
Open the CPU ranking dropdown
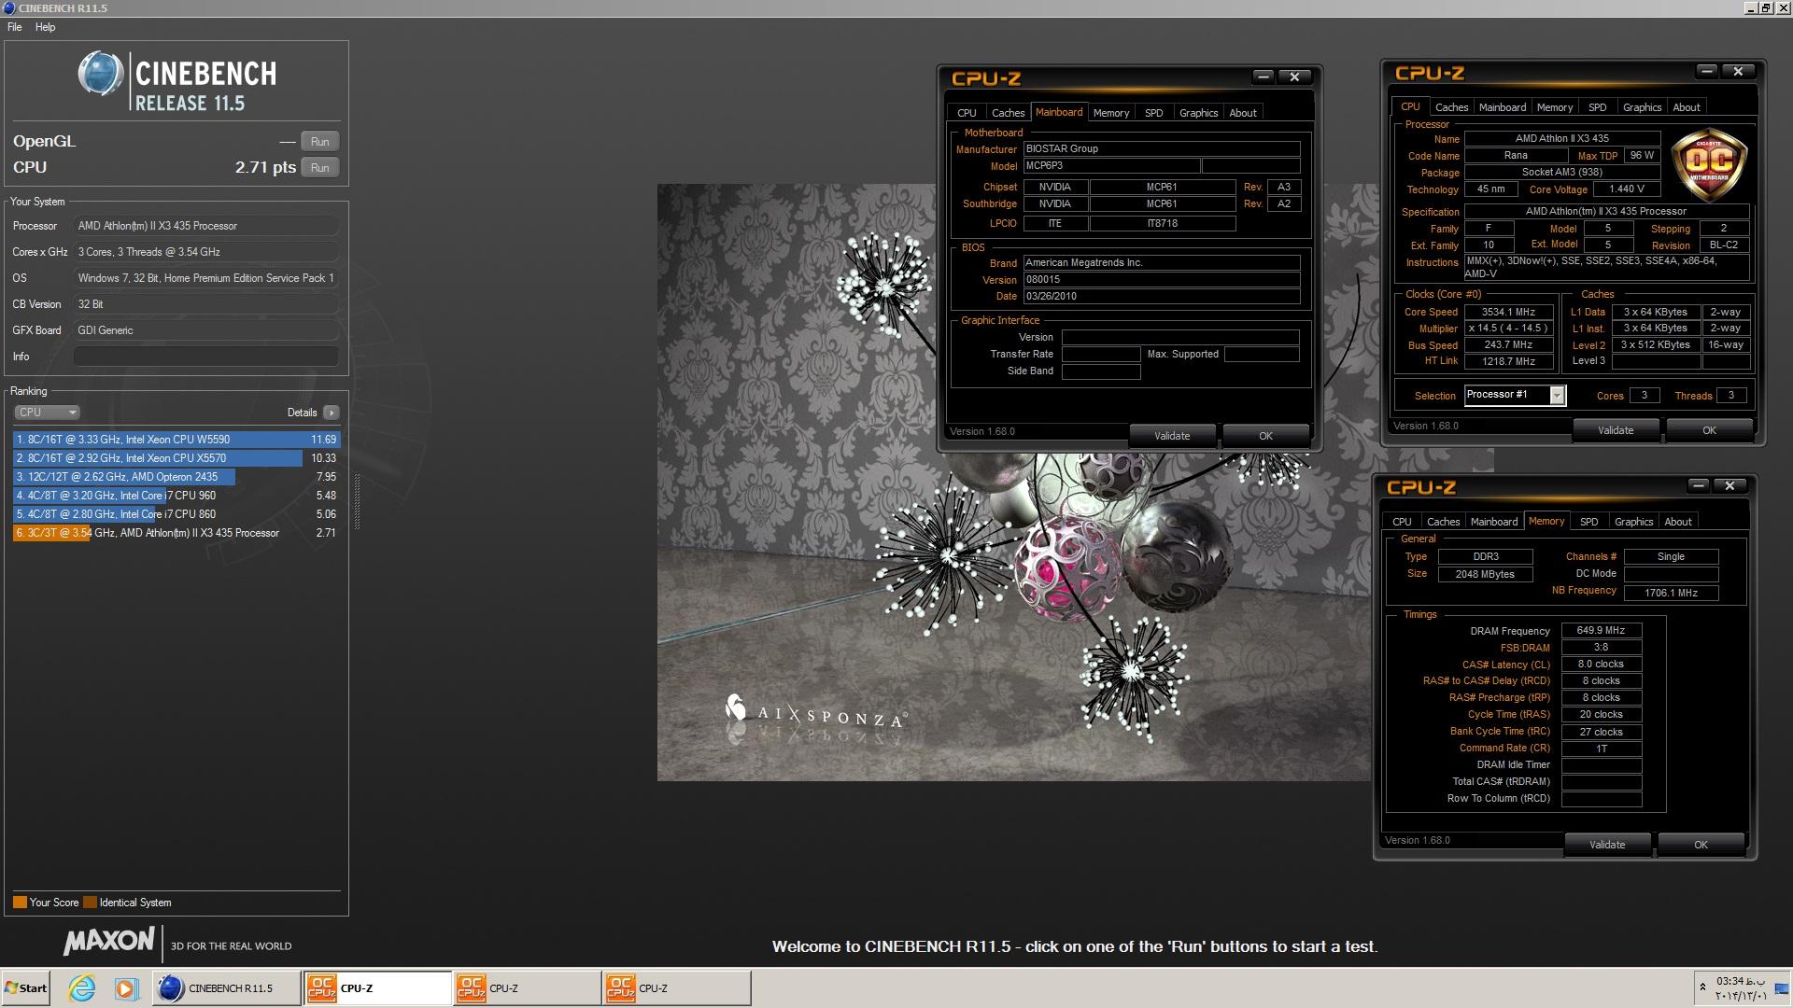pos(47,413)
